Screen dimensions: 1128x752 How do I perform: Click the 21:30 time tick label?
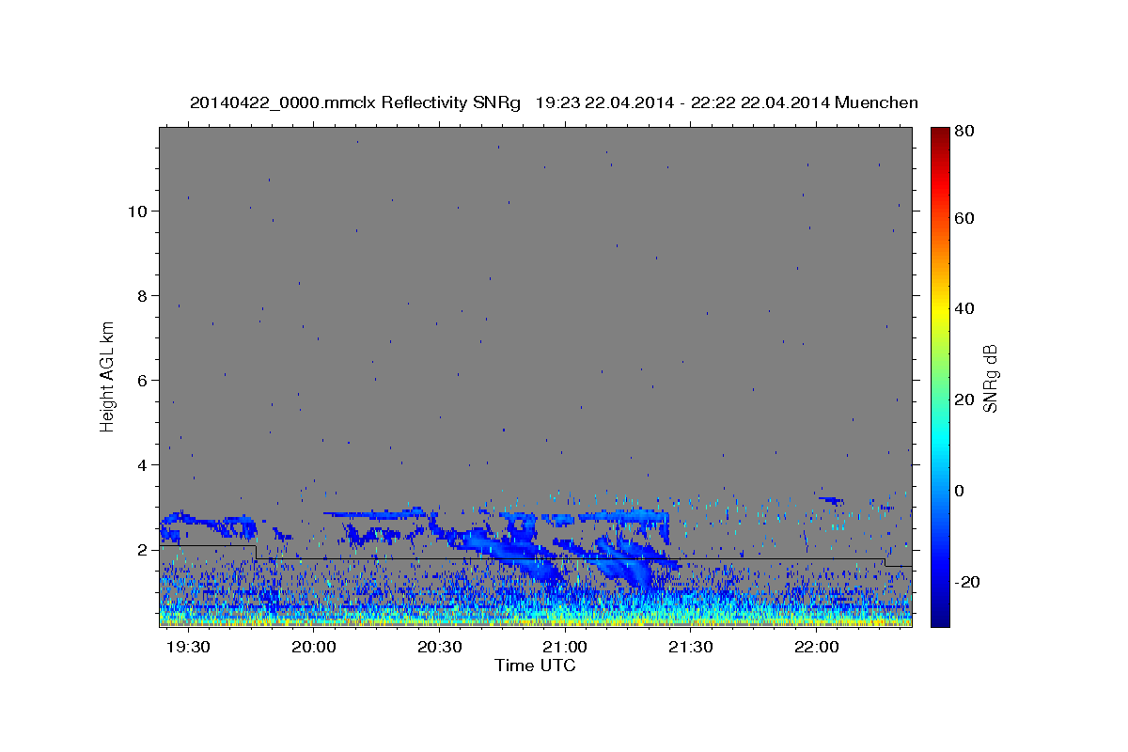coord(691,648)
